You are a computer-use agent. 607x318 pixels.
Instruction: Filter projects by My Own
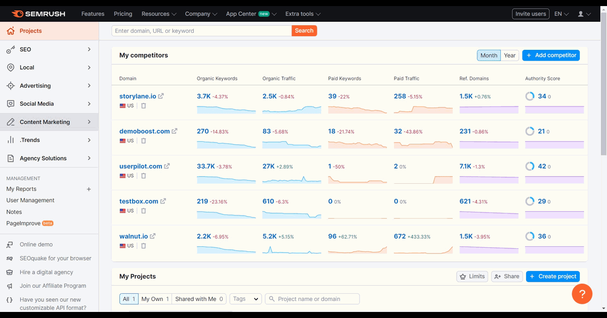click(x=155, y=299)
